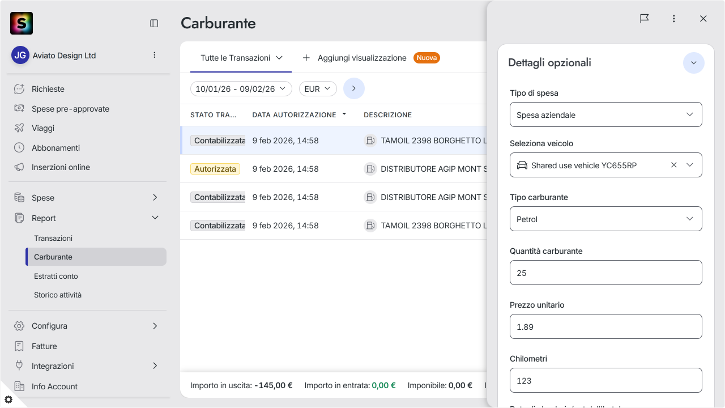Clear the selected vehicle with the X icon

(x=674, y=165)
